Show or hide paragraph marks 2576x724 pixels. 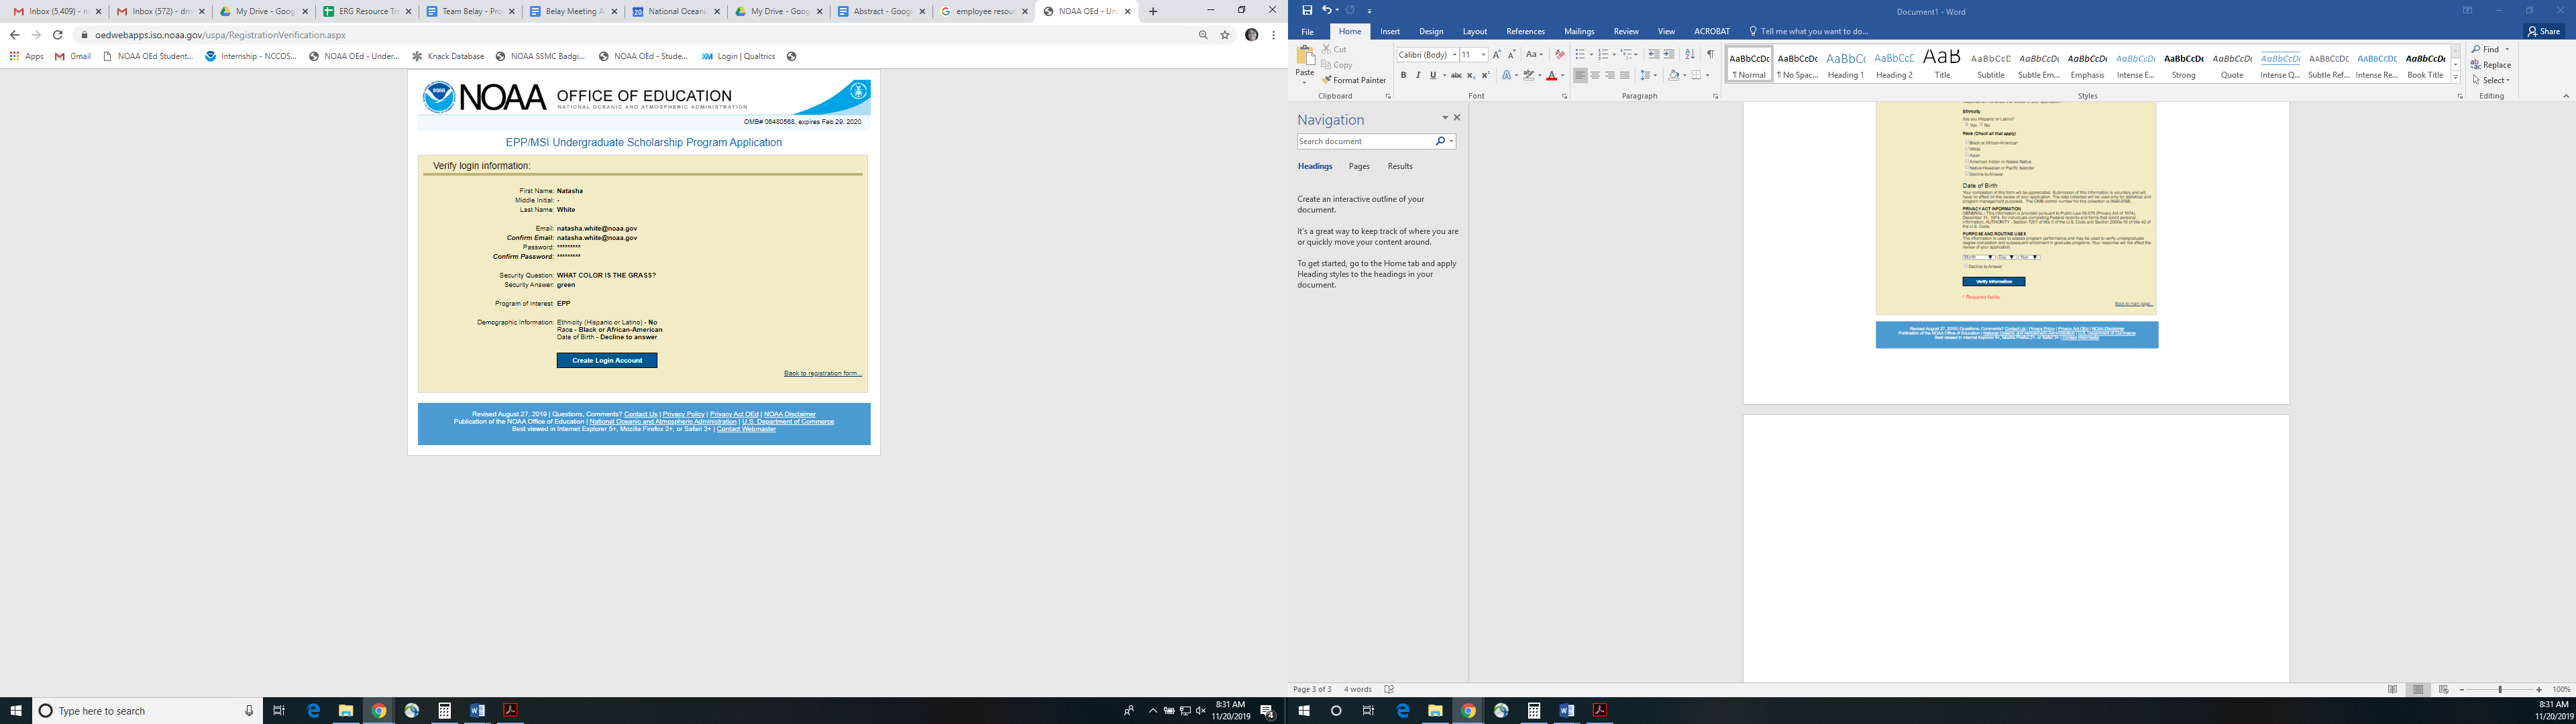1710,54
